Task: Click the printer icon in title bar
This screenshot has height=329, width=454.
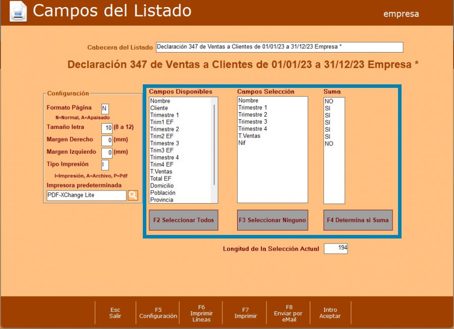Action: point(18,12)
